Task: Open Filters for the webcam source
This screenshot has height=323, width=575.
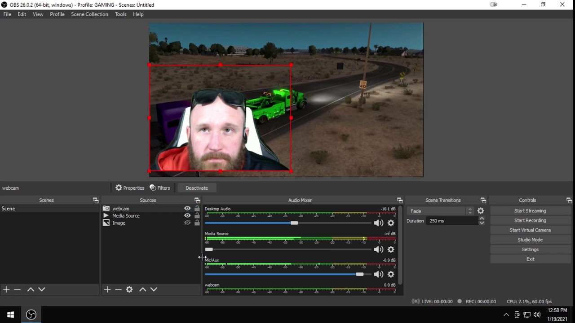Action: tap(160, 188)
